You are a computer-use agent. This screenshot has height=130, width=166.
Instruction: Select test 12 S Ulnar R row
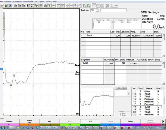(x=147, y=91)
